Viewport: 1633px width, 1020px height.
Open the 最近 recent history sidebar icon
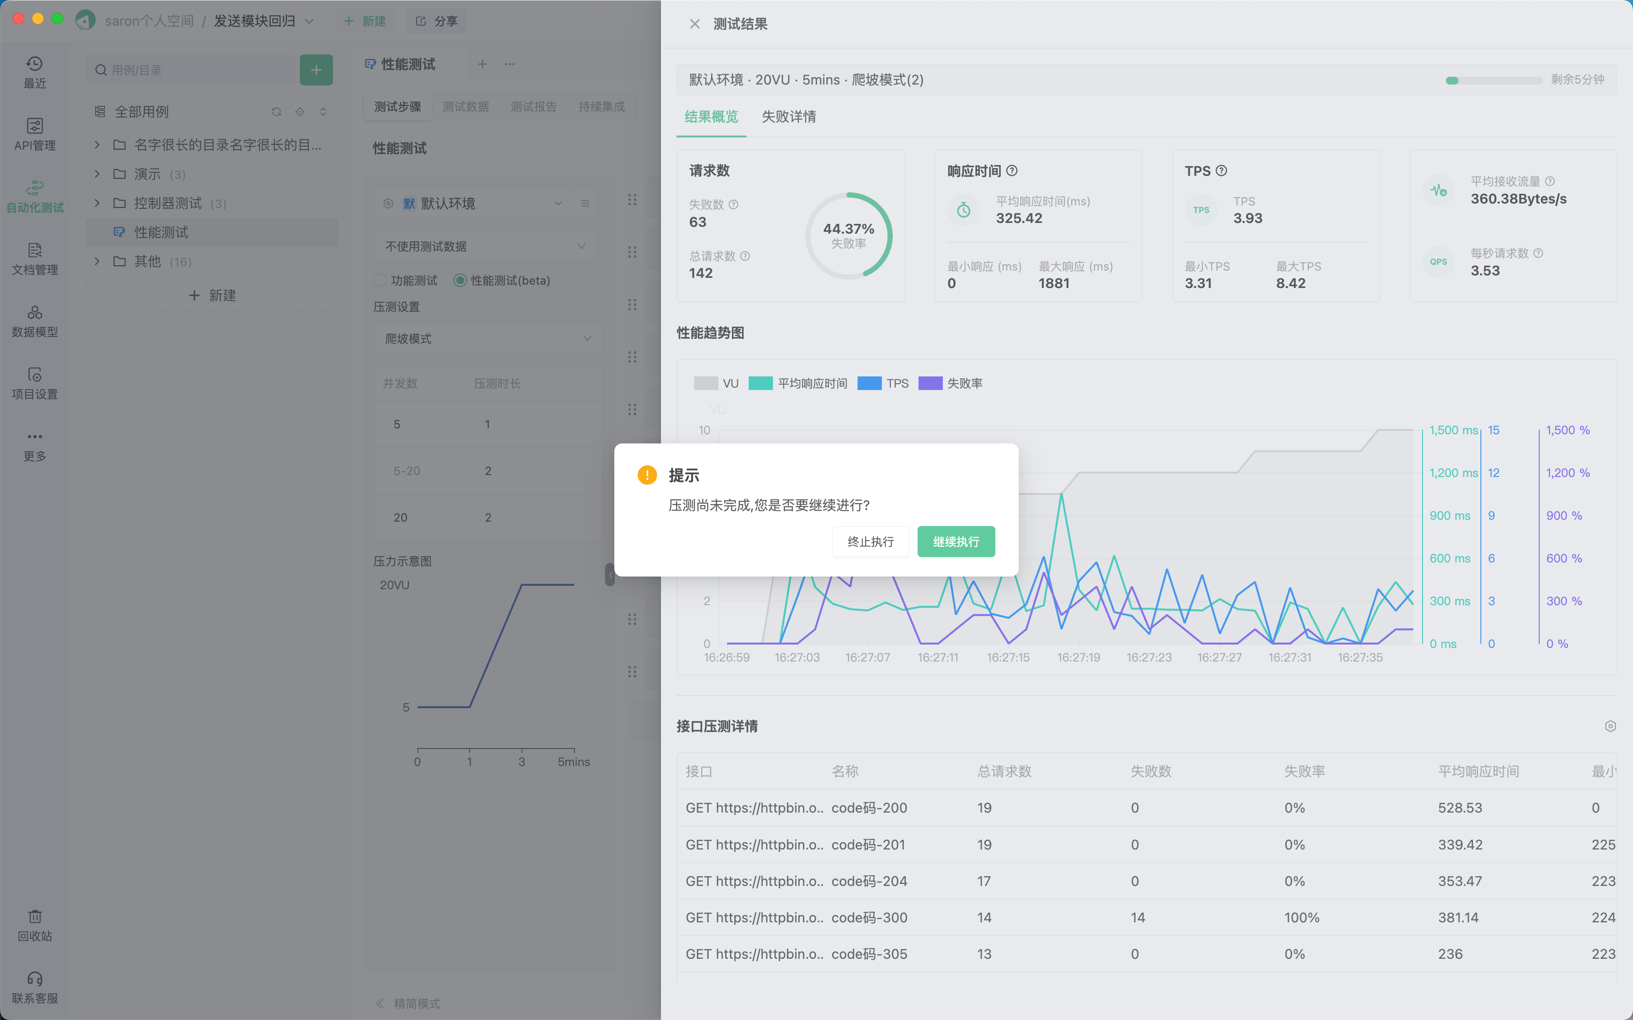(x=35, y=73)
